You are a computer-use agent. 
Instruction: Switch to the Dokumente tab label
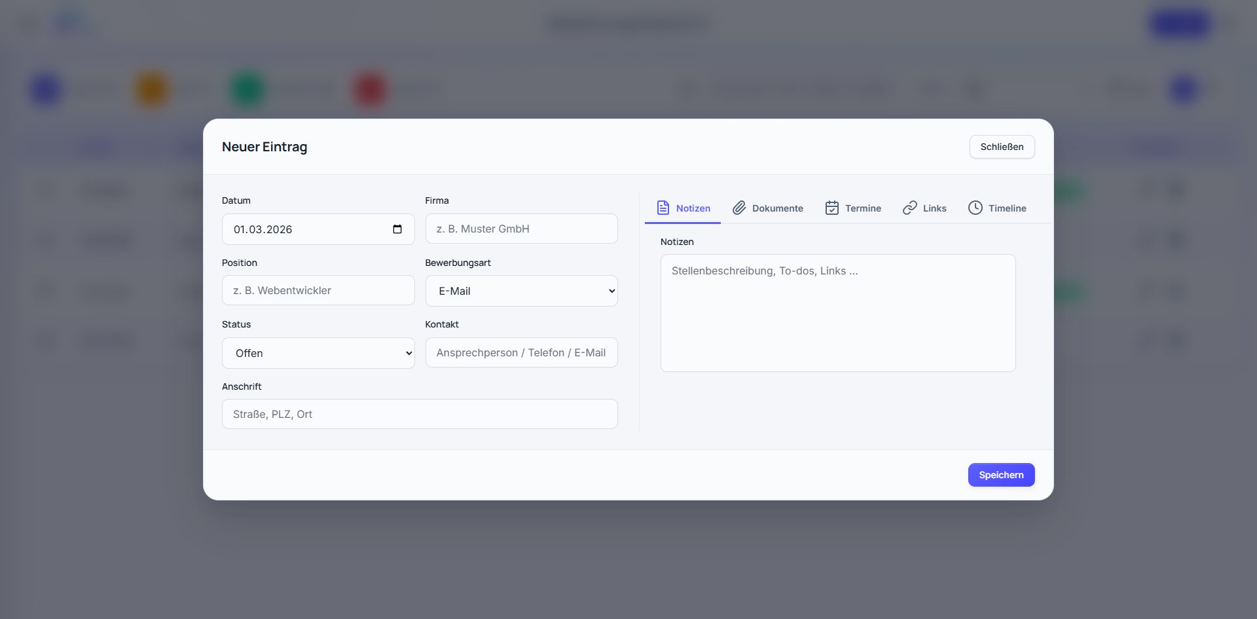pos(777,208)
